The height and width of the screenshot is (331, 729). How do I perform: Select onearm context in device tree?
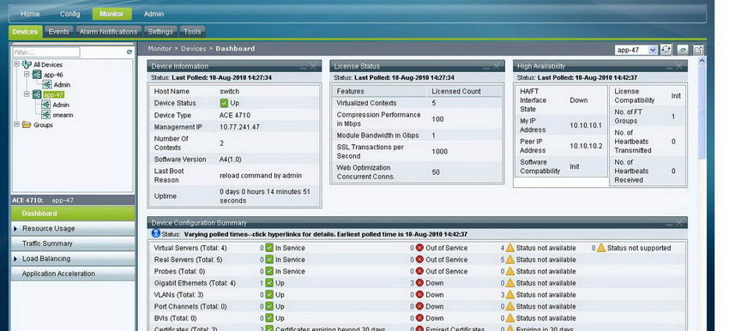[x=63, y=115]
